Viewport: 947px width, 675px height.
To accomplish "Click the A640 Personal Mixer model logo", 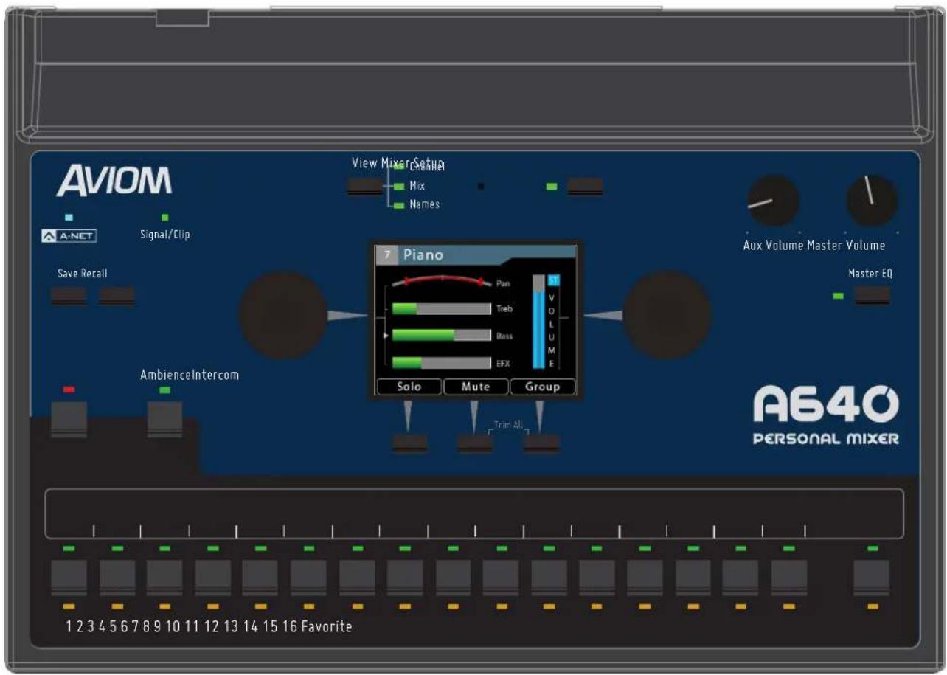I will pyautogui.click(x=825, y=417).
